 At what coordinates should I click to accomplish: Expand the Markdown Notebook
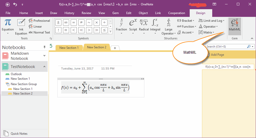click(44, 56)
